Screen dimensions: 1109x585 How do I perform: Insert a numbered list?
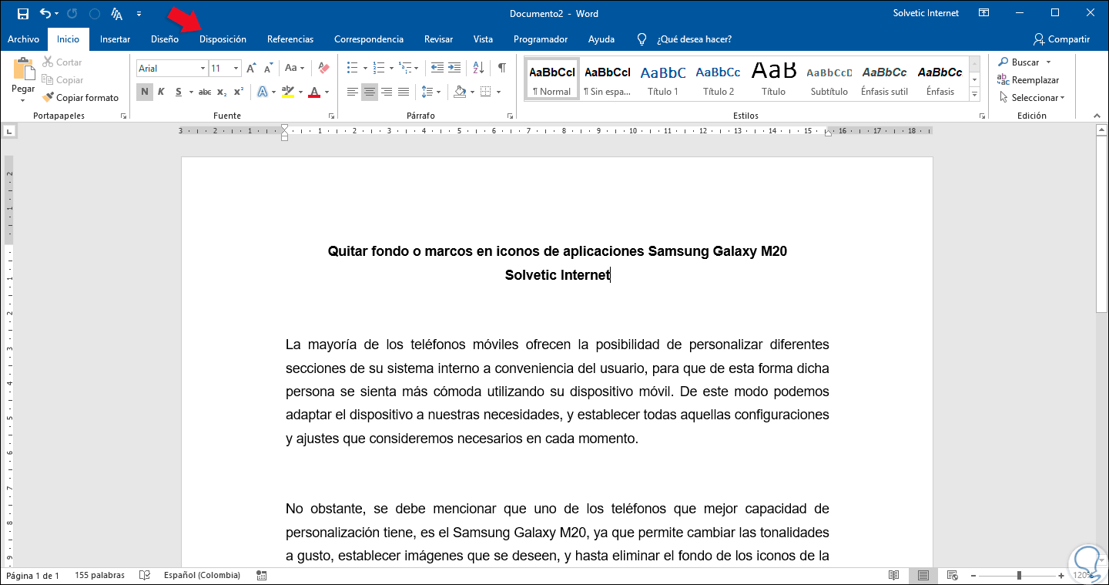tap(378, 68)
